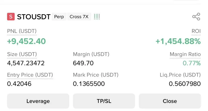This screenshot has width=208, height=111.
Task: Tap the Cross 7X margin mode tag
Action: [x=79, y=17]
